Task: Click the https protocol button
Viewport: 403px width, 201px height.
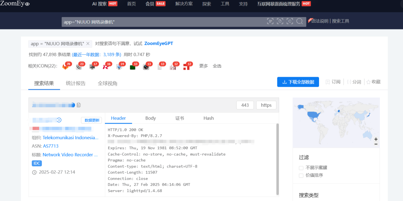Action: click(266, 105)
